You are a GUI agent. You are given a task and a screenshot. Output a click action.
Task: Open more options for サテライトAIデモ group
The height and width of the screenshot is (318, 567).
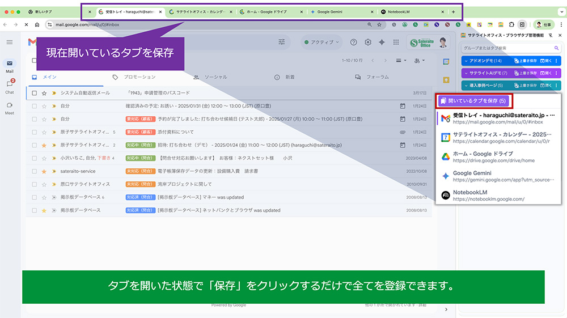point(556,73)
